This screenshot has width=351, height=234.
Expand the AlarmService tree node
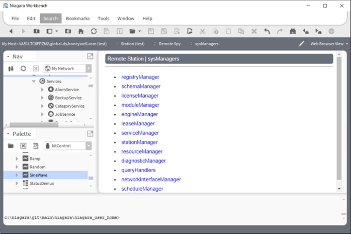pos(42,90)
